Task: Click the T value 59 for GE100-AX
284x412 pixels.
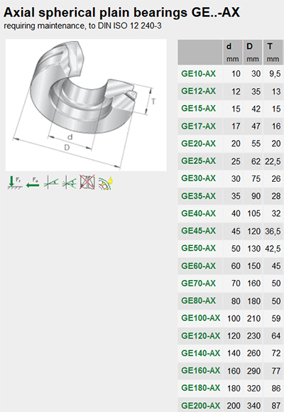Action: pyautogui.click(x=276, y=318)
